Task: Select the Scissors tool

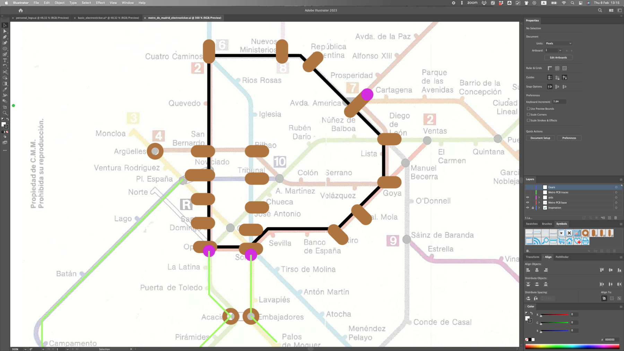Action: coord(5,72)
